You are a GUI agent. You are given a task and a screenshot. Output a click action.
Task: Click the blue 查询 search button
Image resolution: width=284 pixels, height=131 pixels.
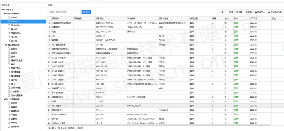pos(86,12)
